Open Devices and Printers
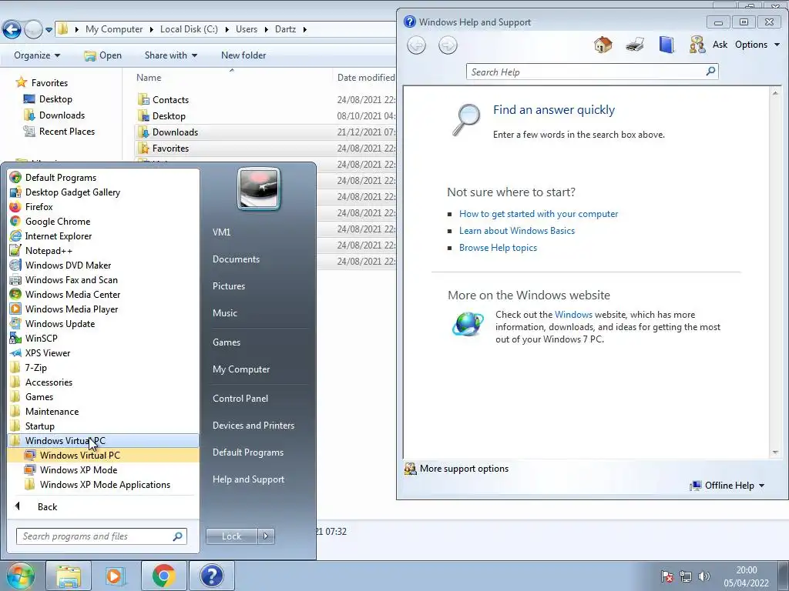The image size is (789, 591). click(253, 425)
